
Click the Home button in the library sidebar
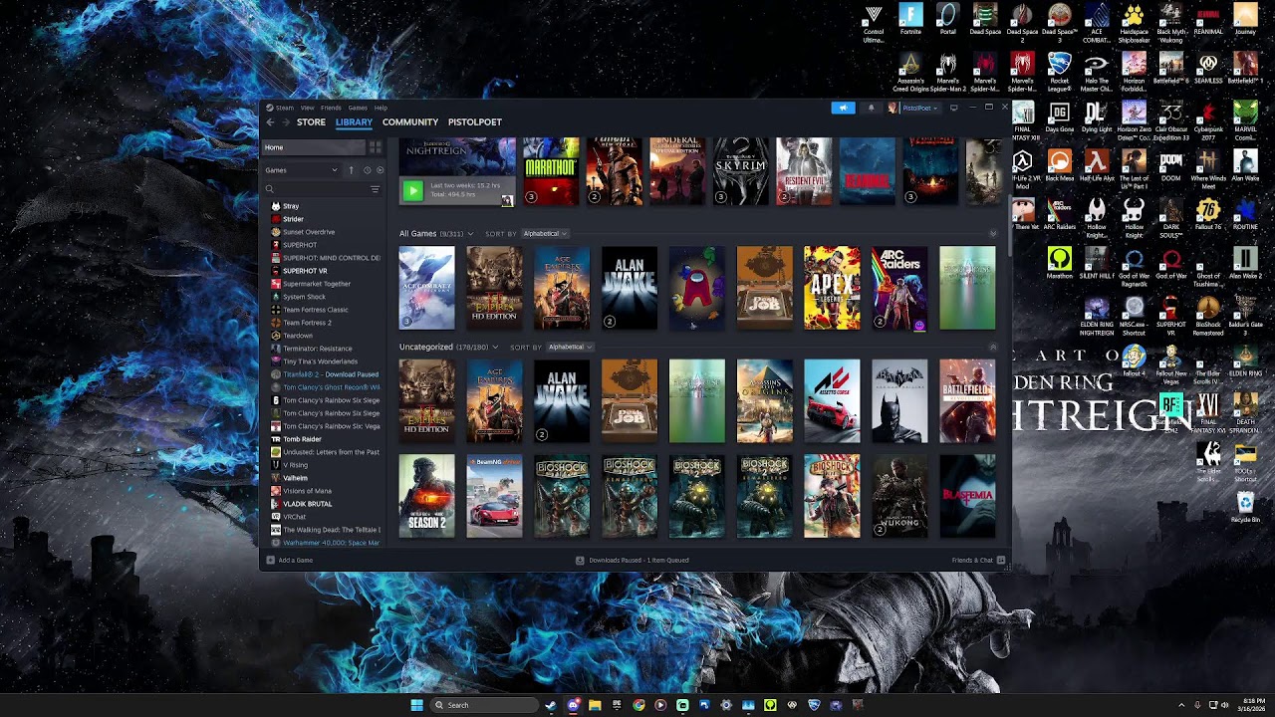click(x=314, y=147)
